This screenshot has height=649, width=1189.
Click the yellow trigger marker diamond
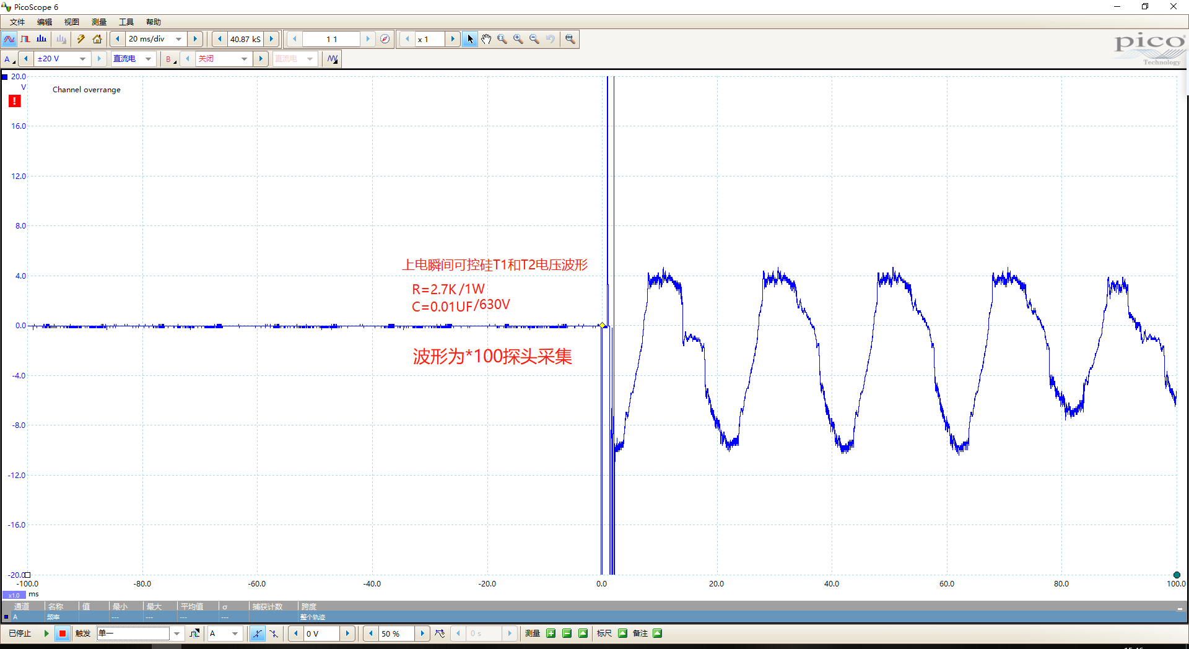tap(602, 325)
